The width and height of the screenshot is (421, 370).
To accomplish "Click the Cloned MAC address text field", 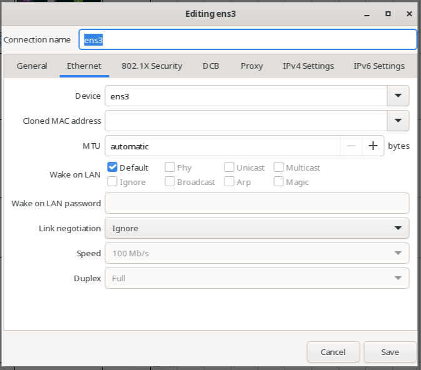I will click(x=246, y=121).
